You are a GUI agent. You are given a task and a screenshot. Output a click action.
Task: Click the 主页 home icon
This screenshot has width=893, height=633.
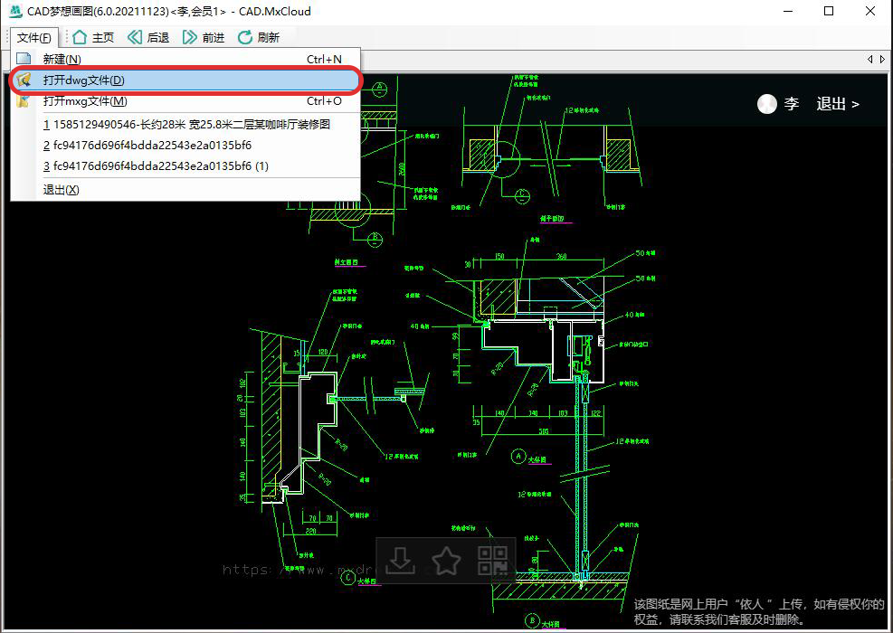pyautogui.click(x=80, y=38)
